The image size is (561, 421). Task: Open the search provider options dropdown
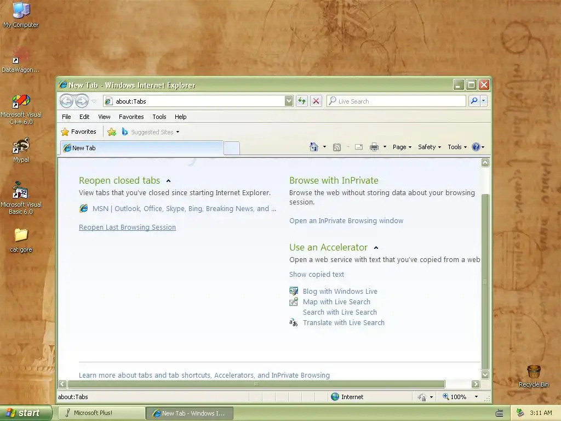tap(483, 101)
